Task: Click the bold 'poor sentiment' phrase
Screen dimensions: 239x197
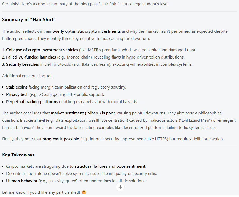Action: 131,166
